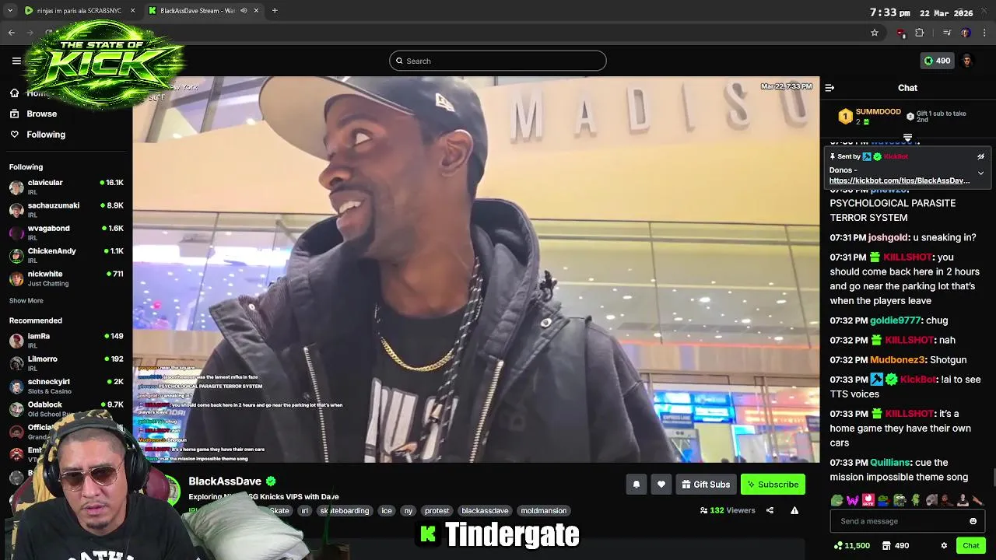Screen dimensions: 996x560
Task: Mute the BlackAssDave tab audio icon
Action: click(x=244, y=11)
